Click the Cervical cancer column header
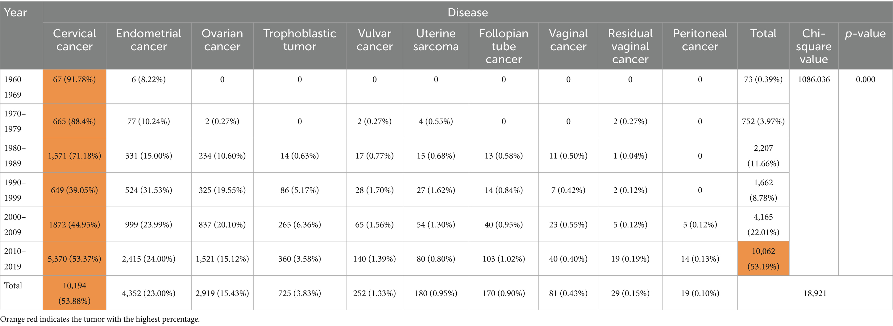 coord(74,40)
